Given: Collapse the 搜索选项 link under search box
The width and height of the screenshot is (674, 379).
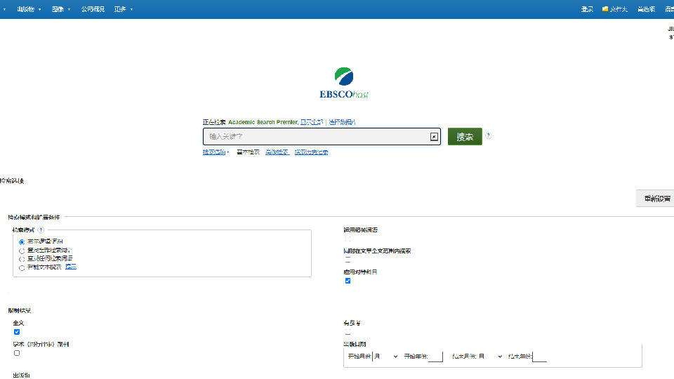Looking at the screenshot, I should [x=216, y=152].
